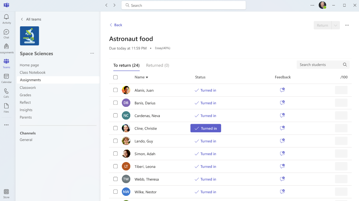The image size is (359, 201).
Task: Open Grades in the team menu
Action: tap(26, 95)
